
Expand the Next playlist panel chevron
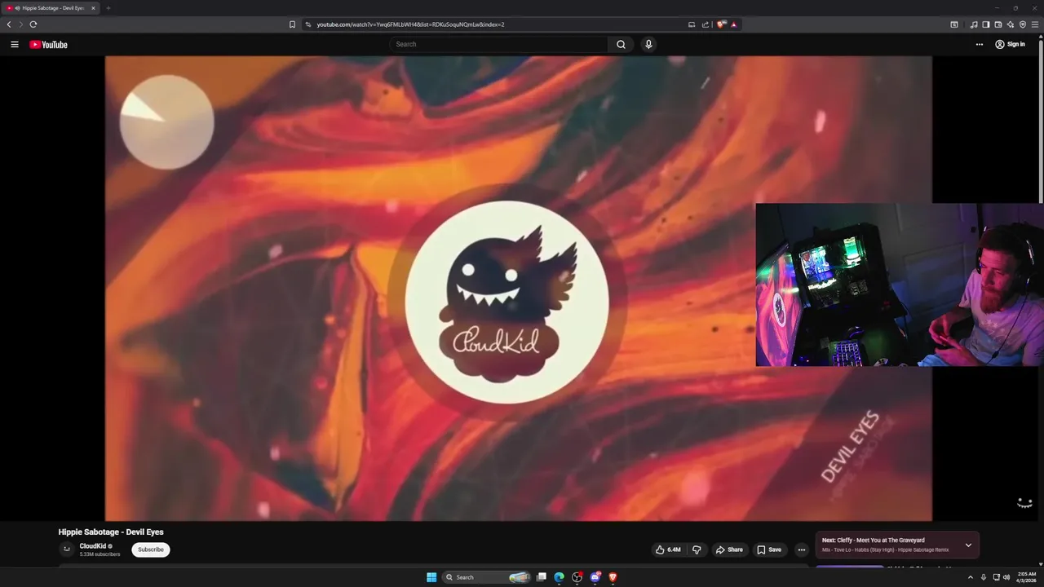point(968,545)
